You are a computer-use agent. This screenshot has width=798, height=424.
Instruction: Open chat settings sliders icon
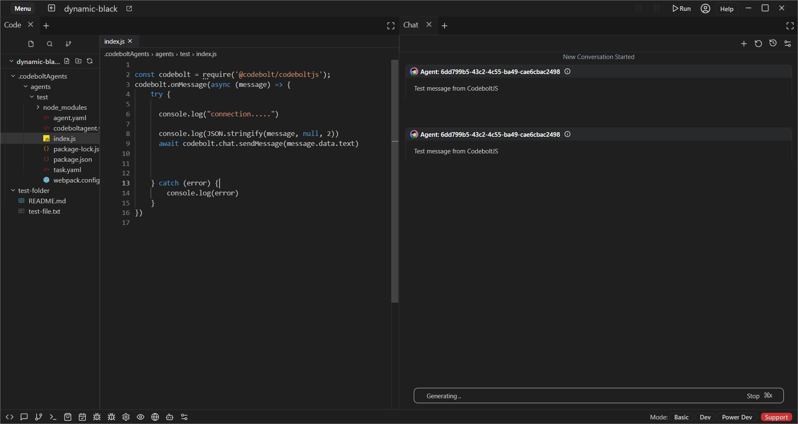coord(788,44)
